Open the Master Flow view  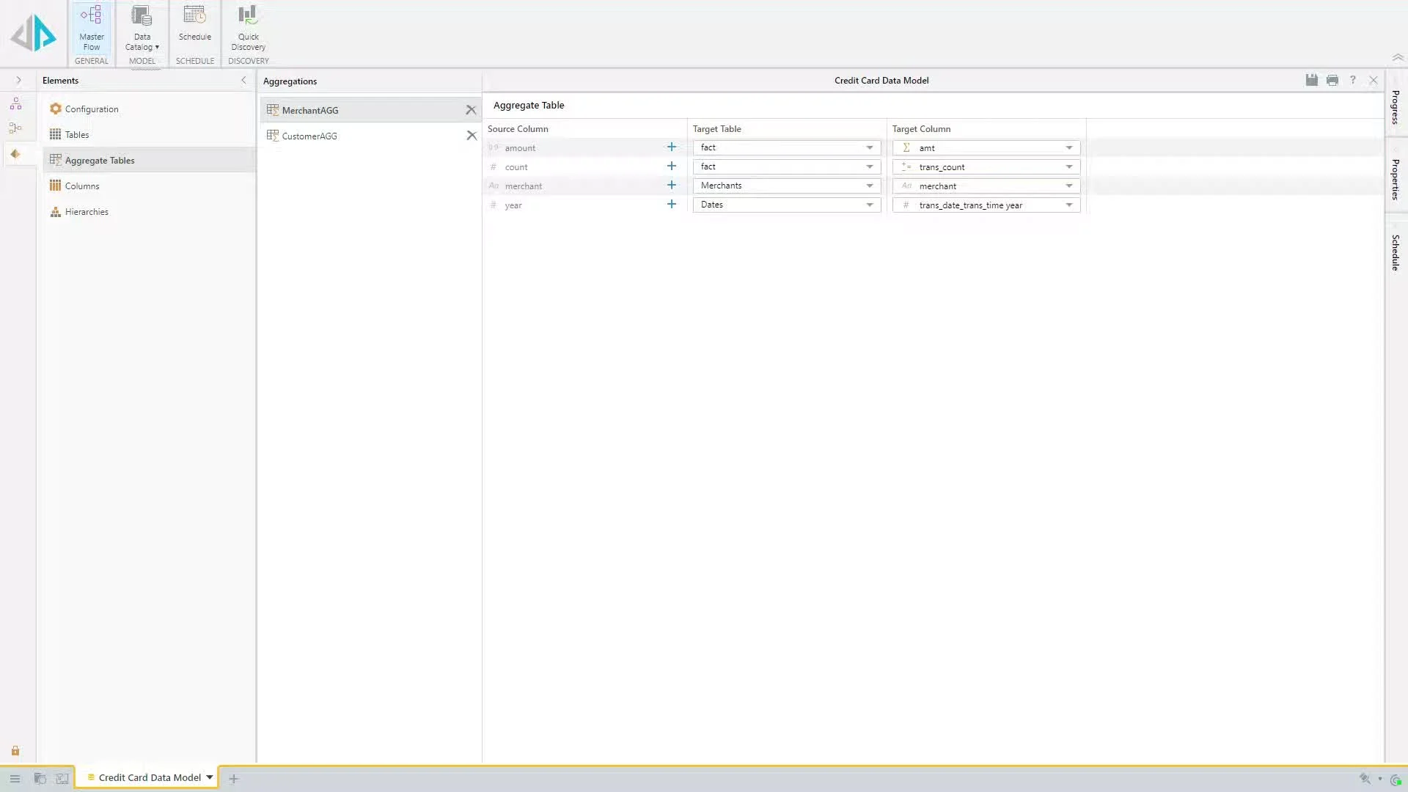click(91, 28)
